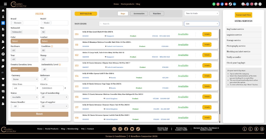
Task: Click the Reset filter button
Action: click(x=39, y=114)
